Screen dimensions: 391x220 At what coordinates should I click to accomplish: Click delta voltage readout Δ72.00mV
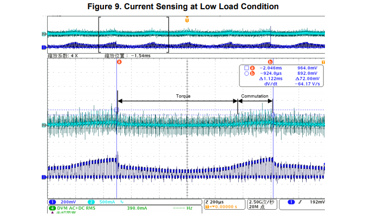[308, 79]
